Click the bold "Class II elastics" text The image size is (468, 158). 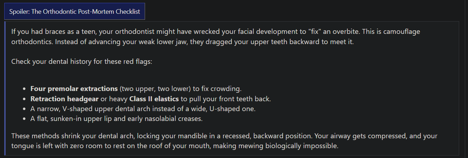click(155, 99)
